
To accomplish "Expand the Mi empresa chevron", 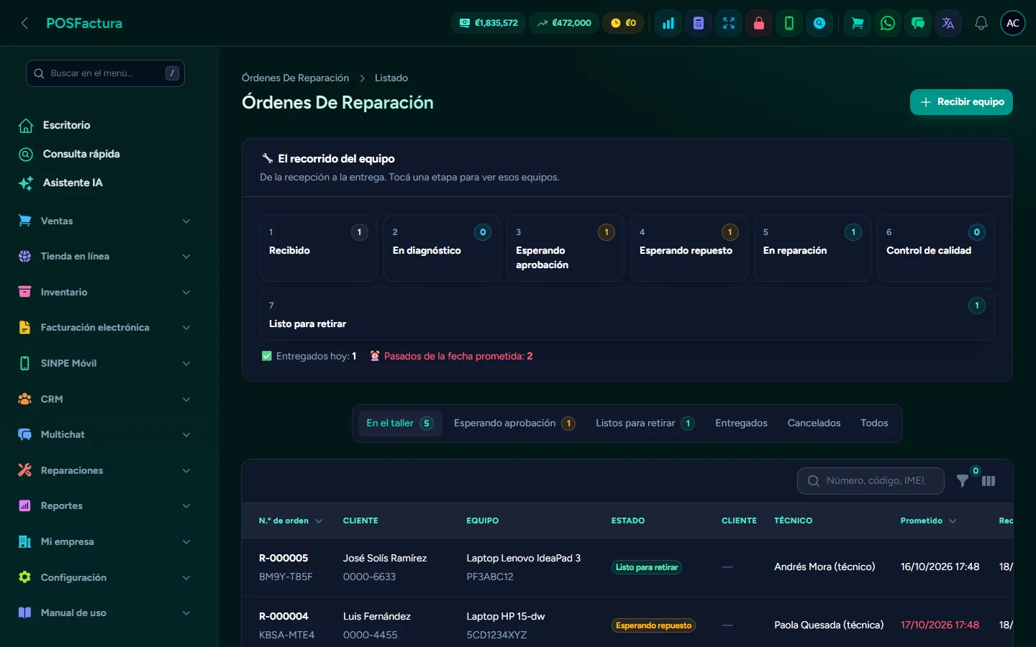I will pos(186,541).
